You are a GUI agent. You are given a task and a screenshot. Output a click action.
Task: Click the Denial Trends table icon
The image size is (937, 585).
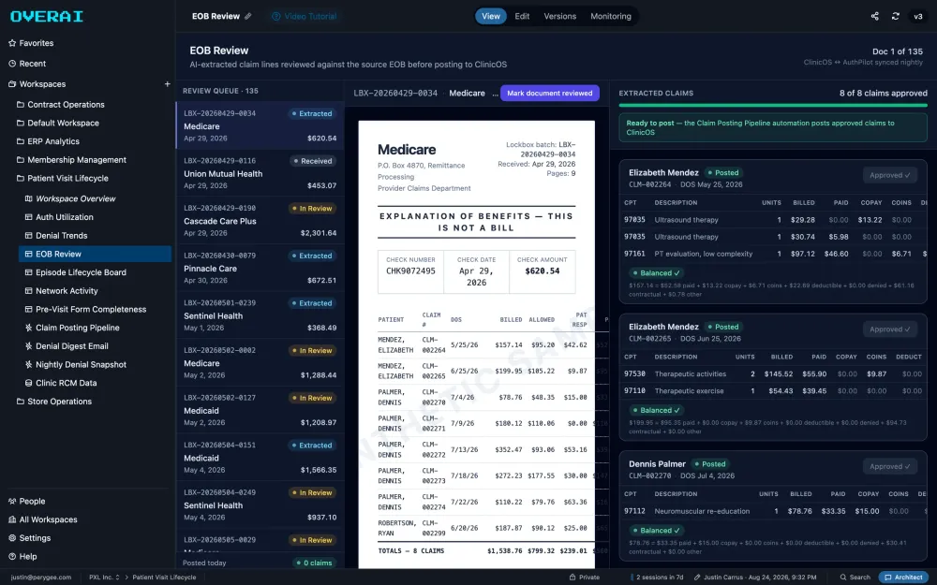pyautogui.click(x=28, y=236)
